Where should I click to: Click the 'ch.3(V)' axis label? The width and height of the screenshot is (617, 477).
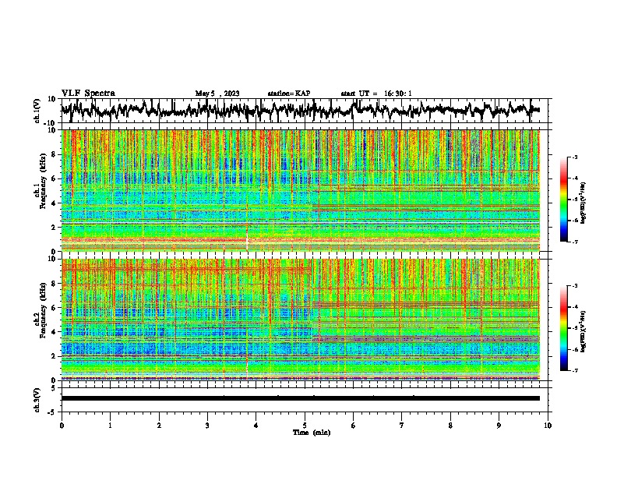point(37,400)
